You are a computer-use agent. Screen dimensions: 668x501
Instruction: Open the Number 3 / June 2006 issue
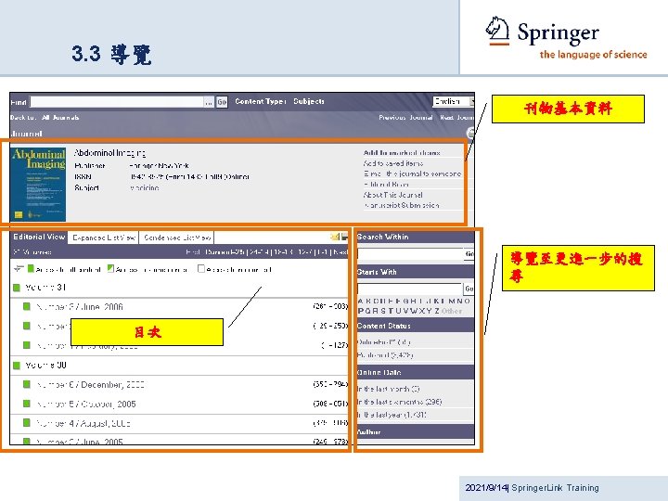80,307
